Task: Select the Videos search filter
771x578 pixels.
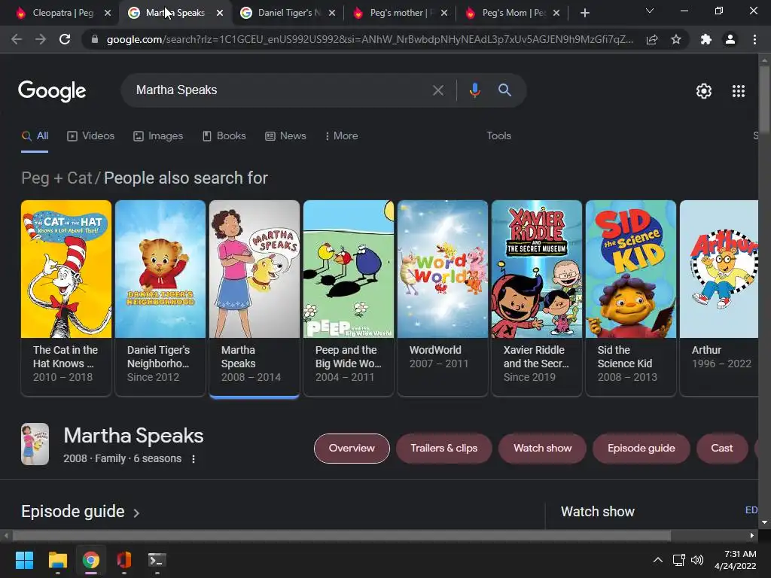Action: [x=90, y=135]
